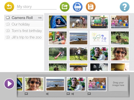134x100 pixels.
Task: Open the Our holiday album
Action: (24, 24)
